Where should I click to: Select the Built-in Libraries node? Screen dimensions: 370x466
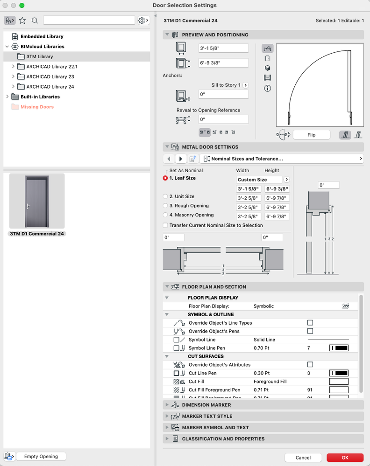point(40,97)
